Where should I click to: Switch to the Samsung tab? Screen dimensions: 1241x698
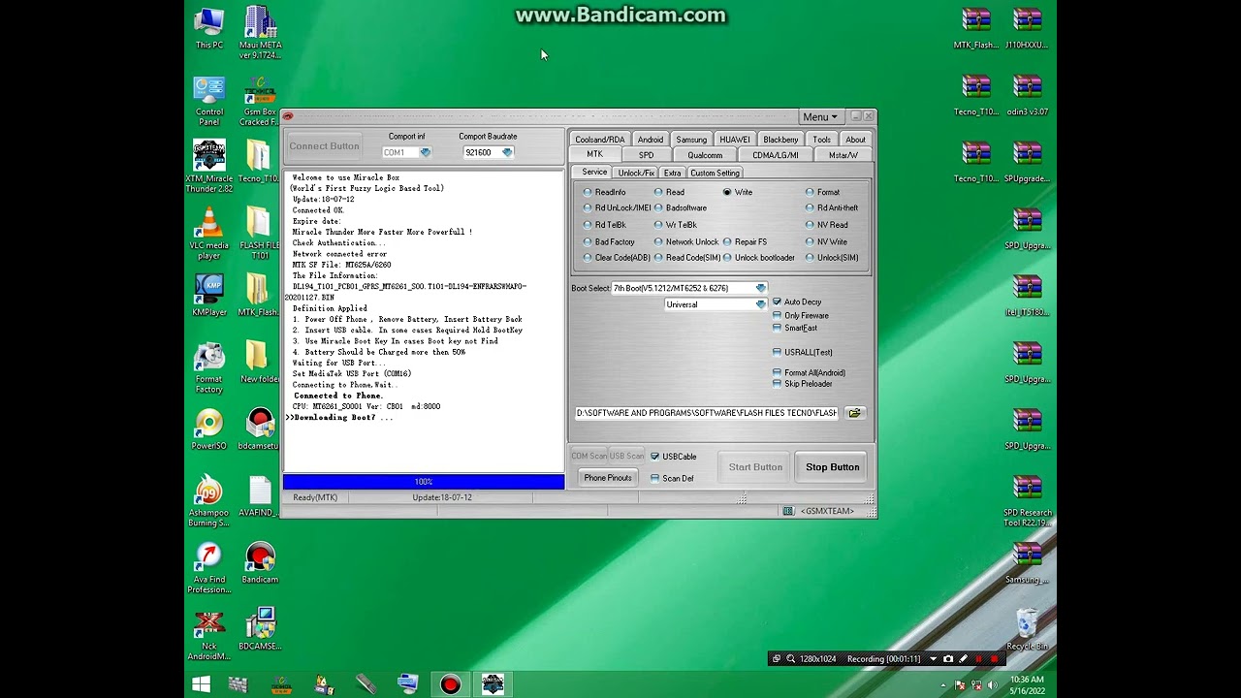pos(691,140)
